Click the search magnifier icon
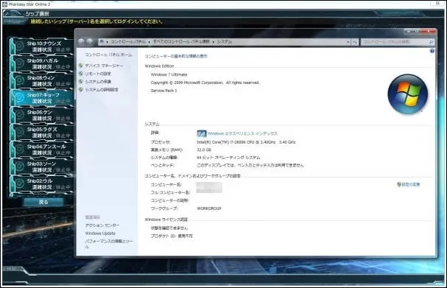 (431, 42)
